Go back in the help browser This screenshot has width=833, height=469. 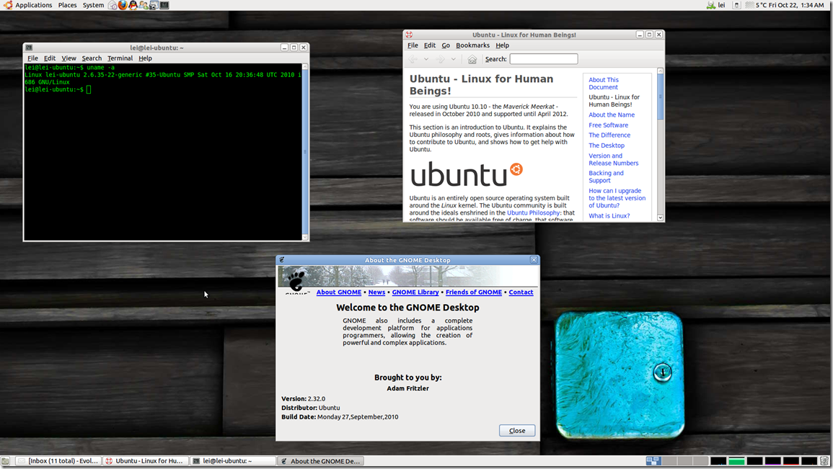coord(413,59)
